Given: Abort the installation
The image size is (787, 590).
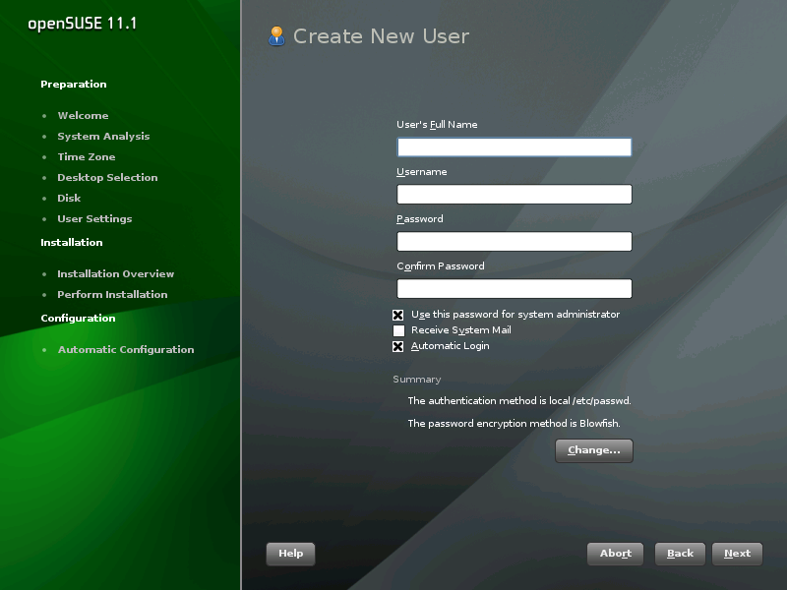Looking at the screenshot, I should click(615, 554).
